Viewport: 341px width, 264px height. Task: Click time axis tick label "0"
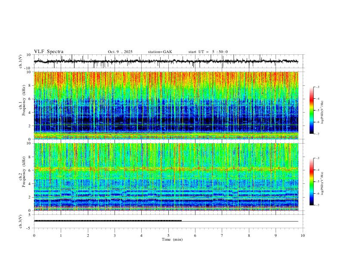tap(34, 236)
